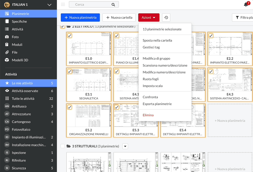Open the notifications bell icon
This screenshot has height=172, width=253.
tap(246, 5)
